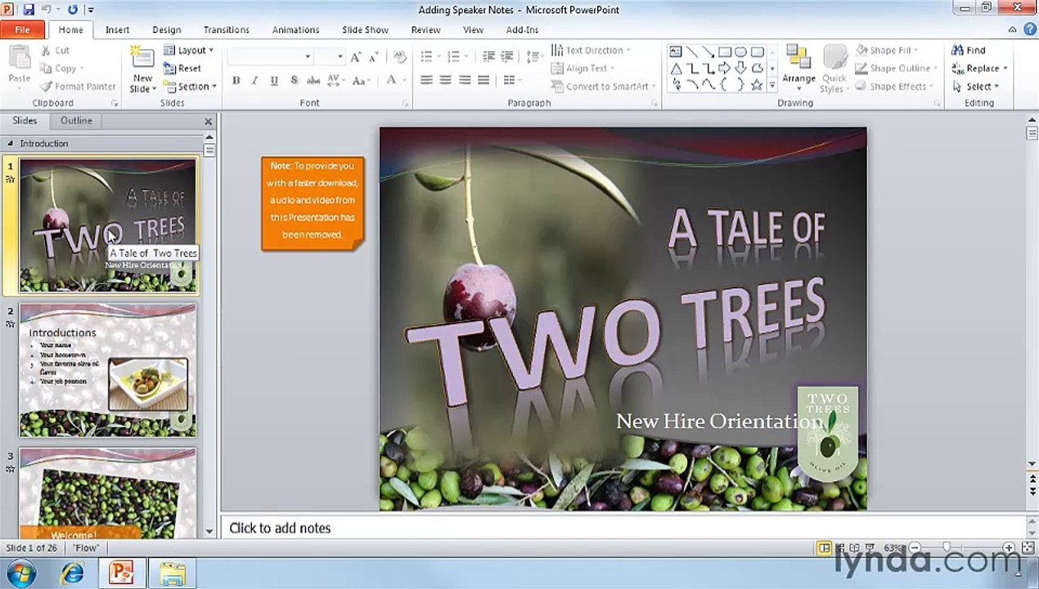1039x589 pixels.
Task: Click the Cut scissors icon
Action: pos(47,51)
